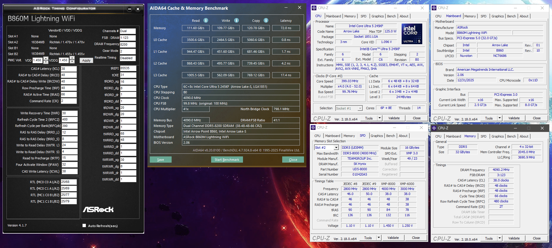Open the Slot #2 memory slot dropdown
The height and width of the screenshot is (248, 552).
click(x=336, y=148)
